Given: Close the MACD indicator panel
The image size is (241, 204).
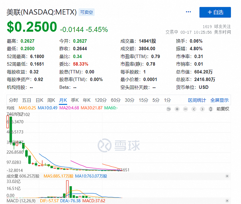Looking at the screenshot, I should pyautogui.click(x=227, y=201).
